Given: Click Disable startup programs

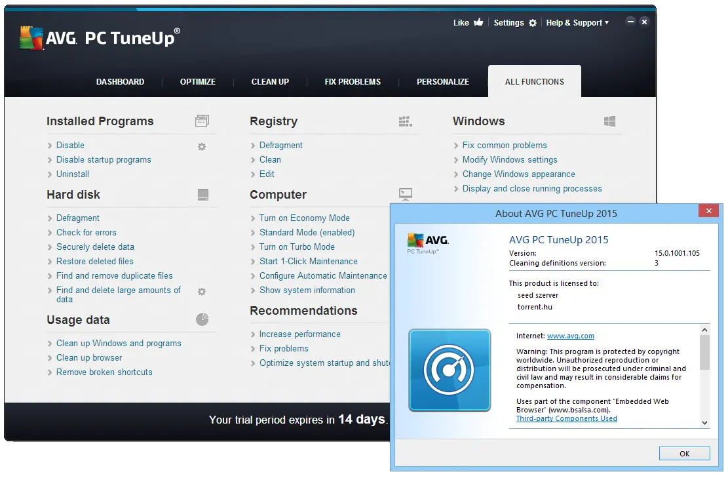Looking at the screenshot, I should (104, 160).
